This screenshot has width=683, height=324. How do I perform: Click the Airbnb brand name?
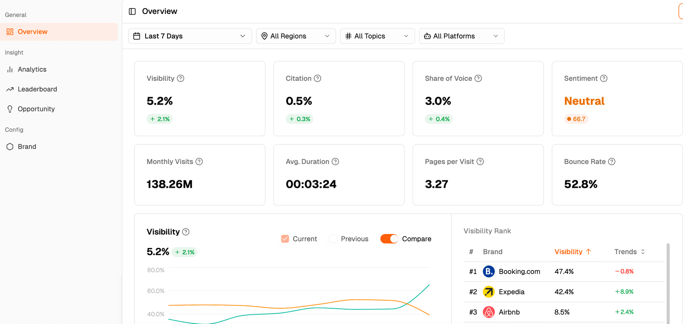click(x=509, y=312)
